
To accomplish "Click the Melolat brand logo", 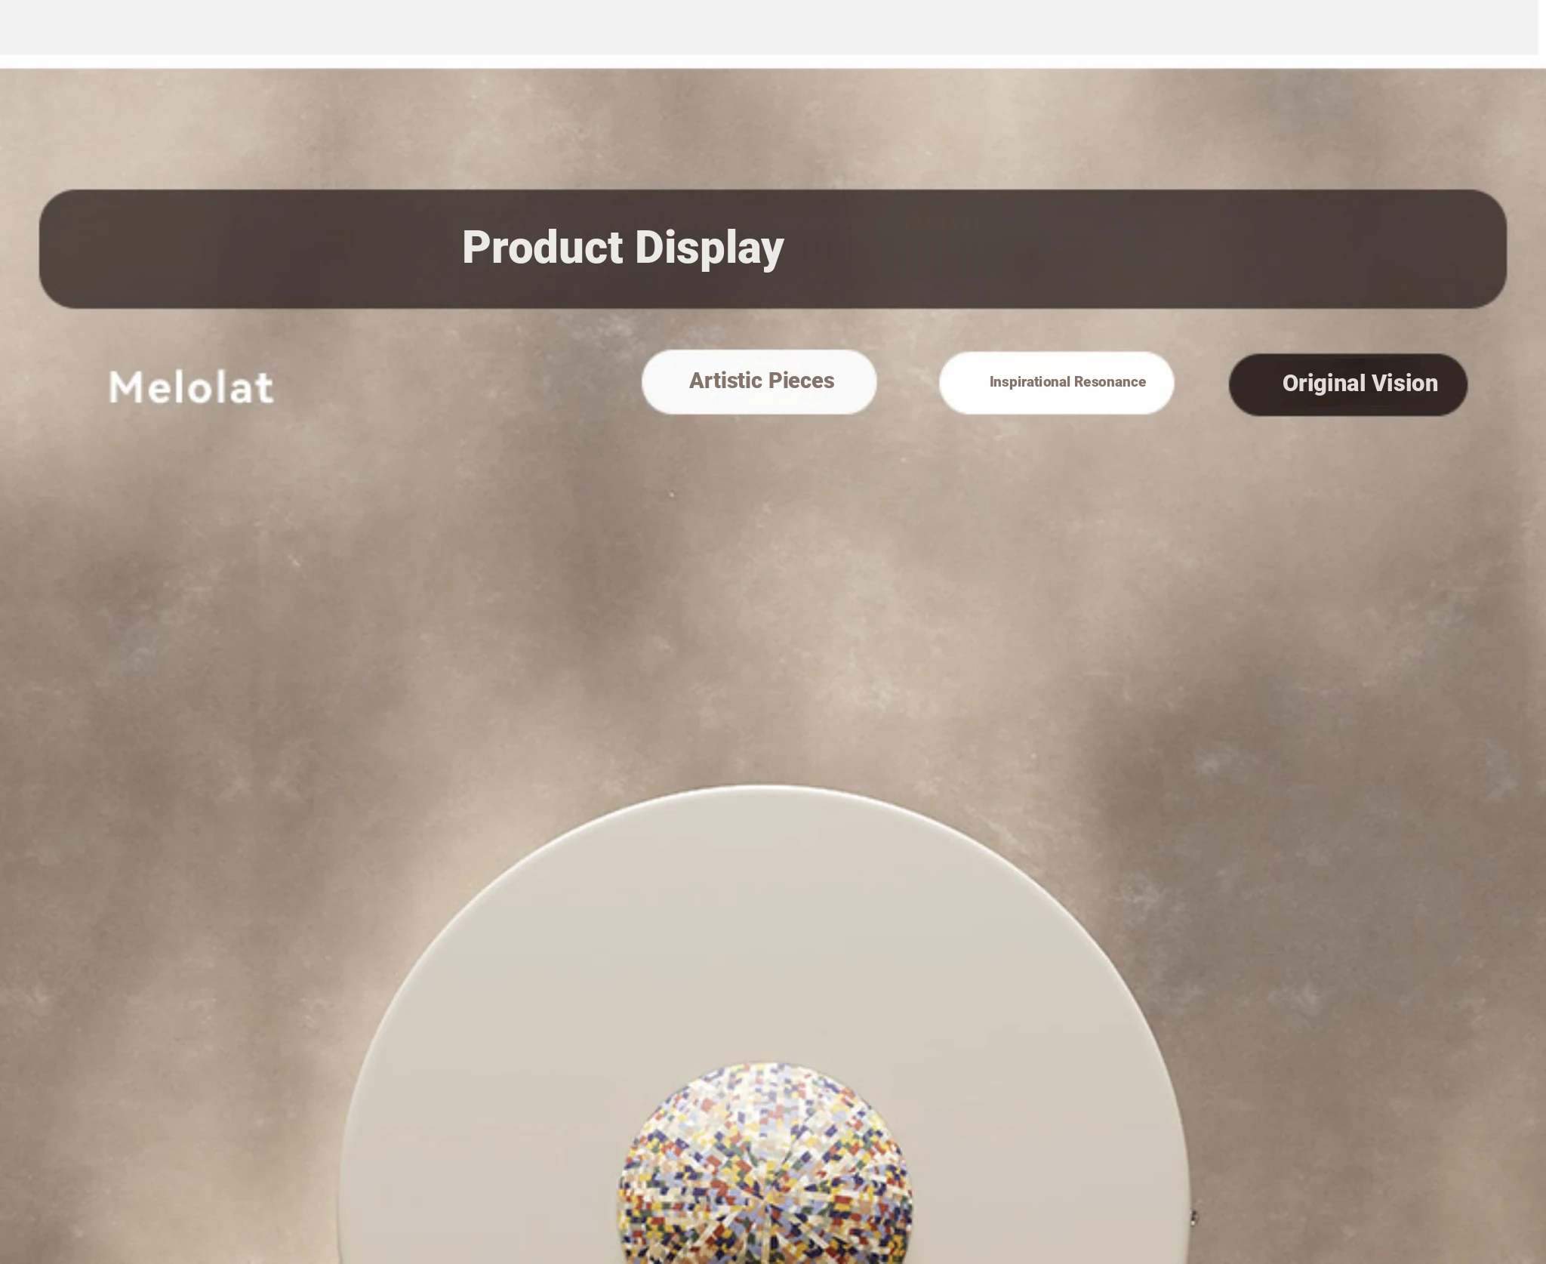I will (x=191, y=387).
